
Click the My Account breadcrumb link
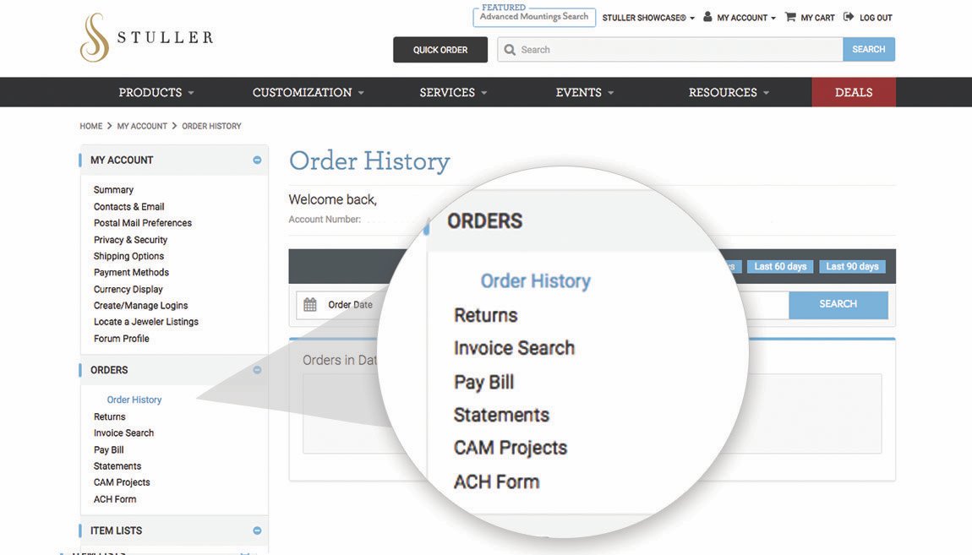click(142, 126)
